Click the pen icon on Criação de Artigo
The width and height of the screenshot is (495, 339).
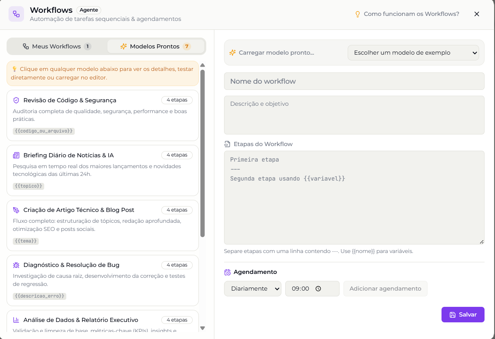16,210
